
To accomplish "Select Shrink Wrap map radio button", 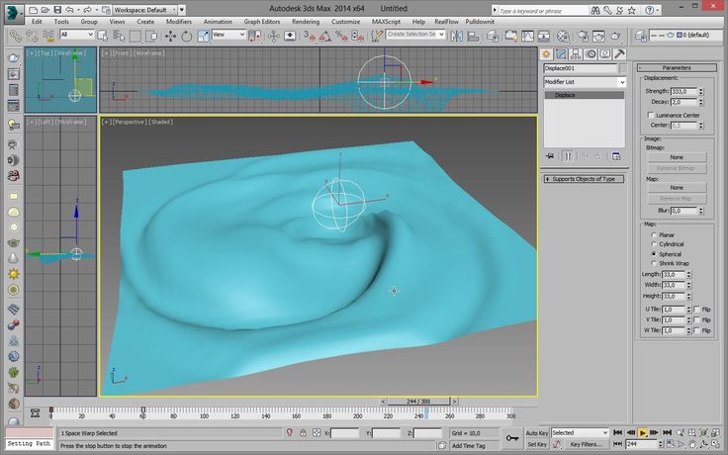I will tap(654, 263).
